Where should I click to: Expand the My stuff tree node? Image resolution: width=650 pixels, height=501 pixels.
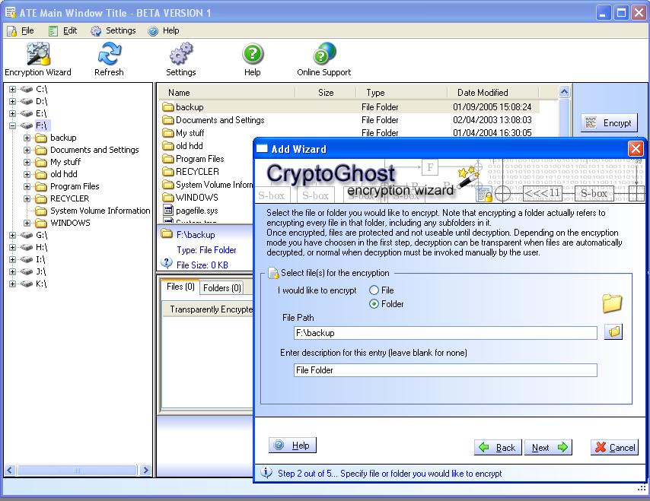[x=27, y=162]
